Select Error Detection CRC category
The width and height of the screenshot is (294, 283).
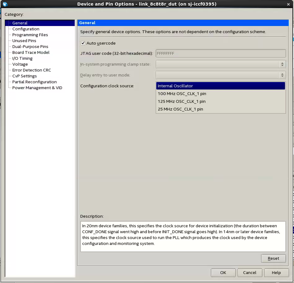[x=32, y=70]
